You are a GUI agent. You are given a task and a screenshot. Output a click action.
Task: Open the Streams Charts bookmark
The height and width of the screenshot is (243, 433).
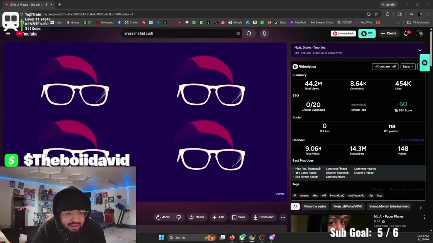point(322,23)
